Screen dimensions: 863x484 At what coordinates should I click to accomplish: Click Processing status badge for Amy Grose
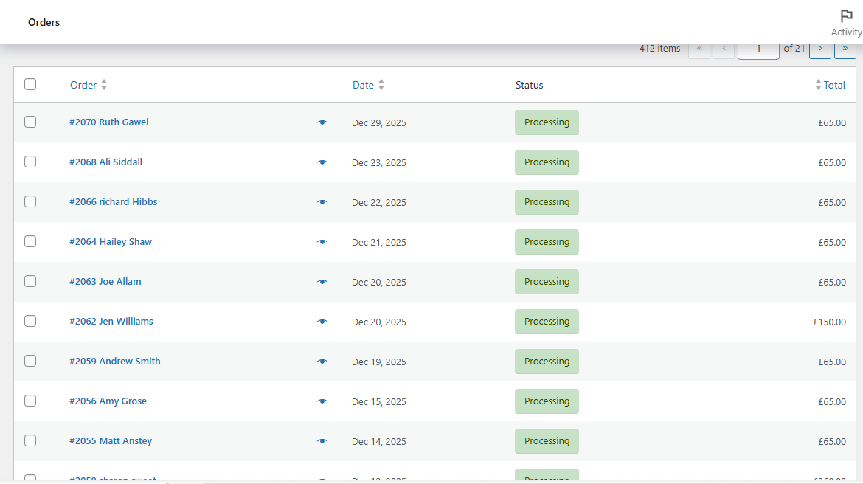[547, 401]
